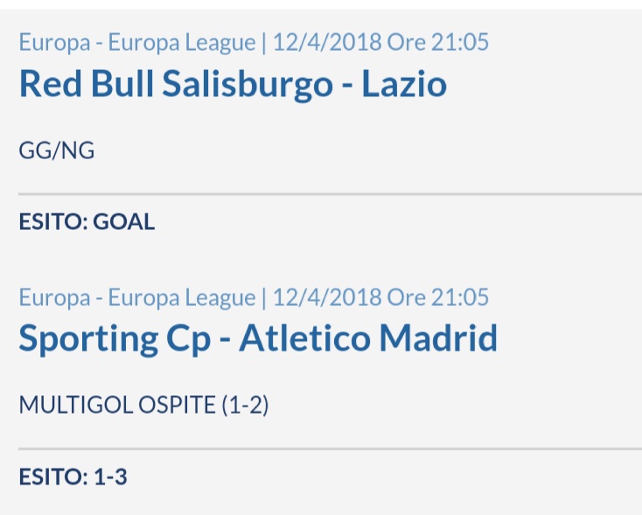Click MULTIGOL OSPITE bet type text
Viewport: 642px width, 515px height.
(x=117, y=405)
